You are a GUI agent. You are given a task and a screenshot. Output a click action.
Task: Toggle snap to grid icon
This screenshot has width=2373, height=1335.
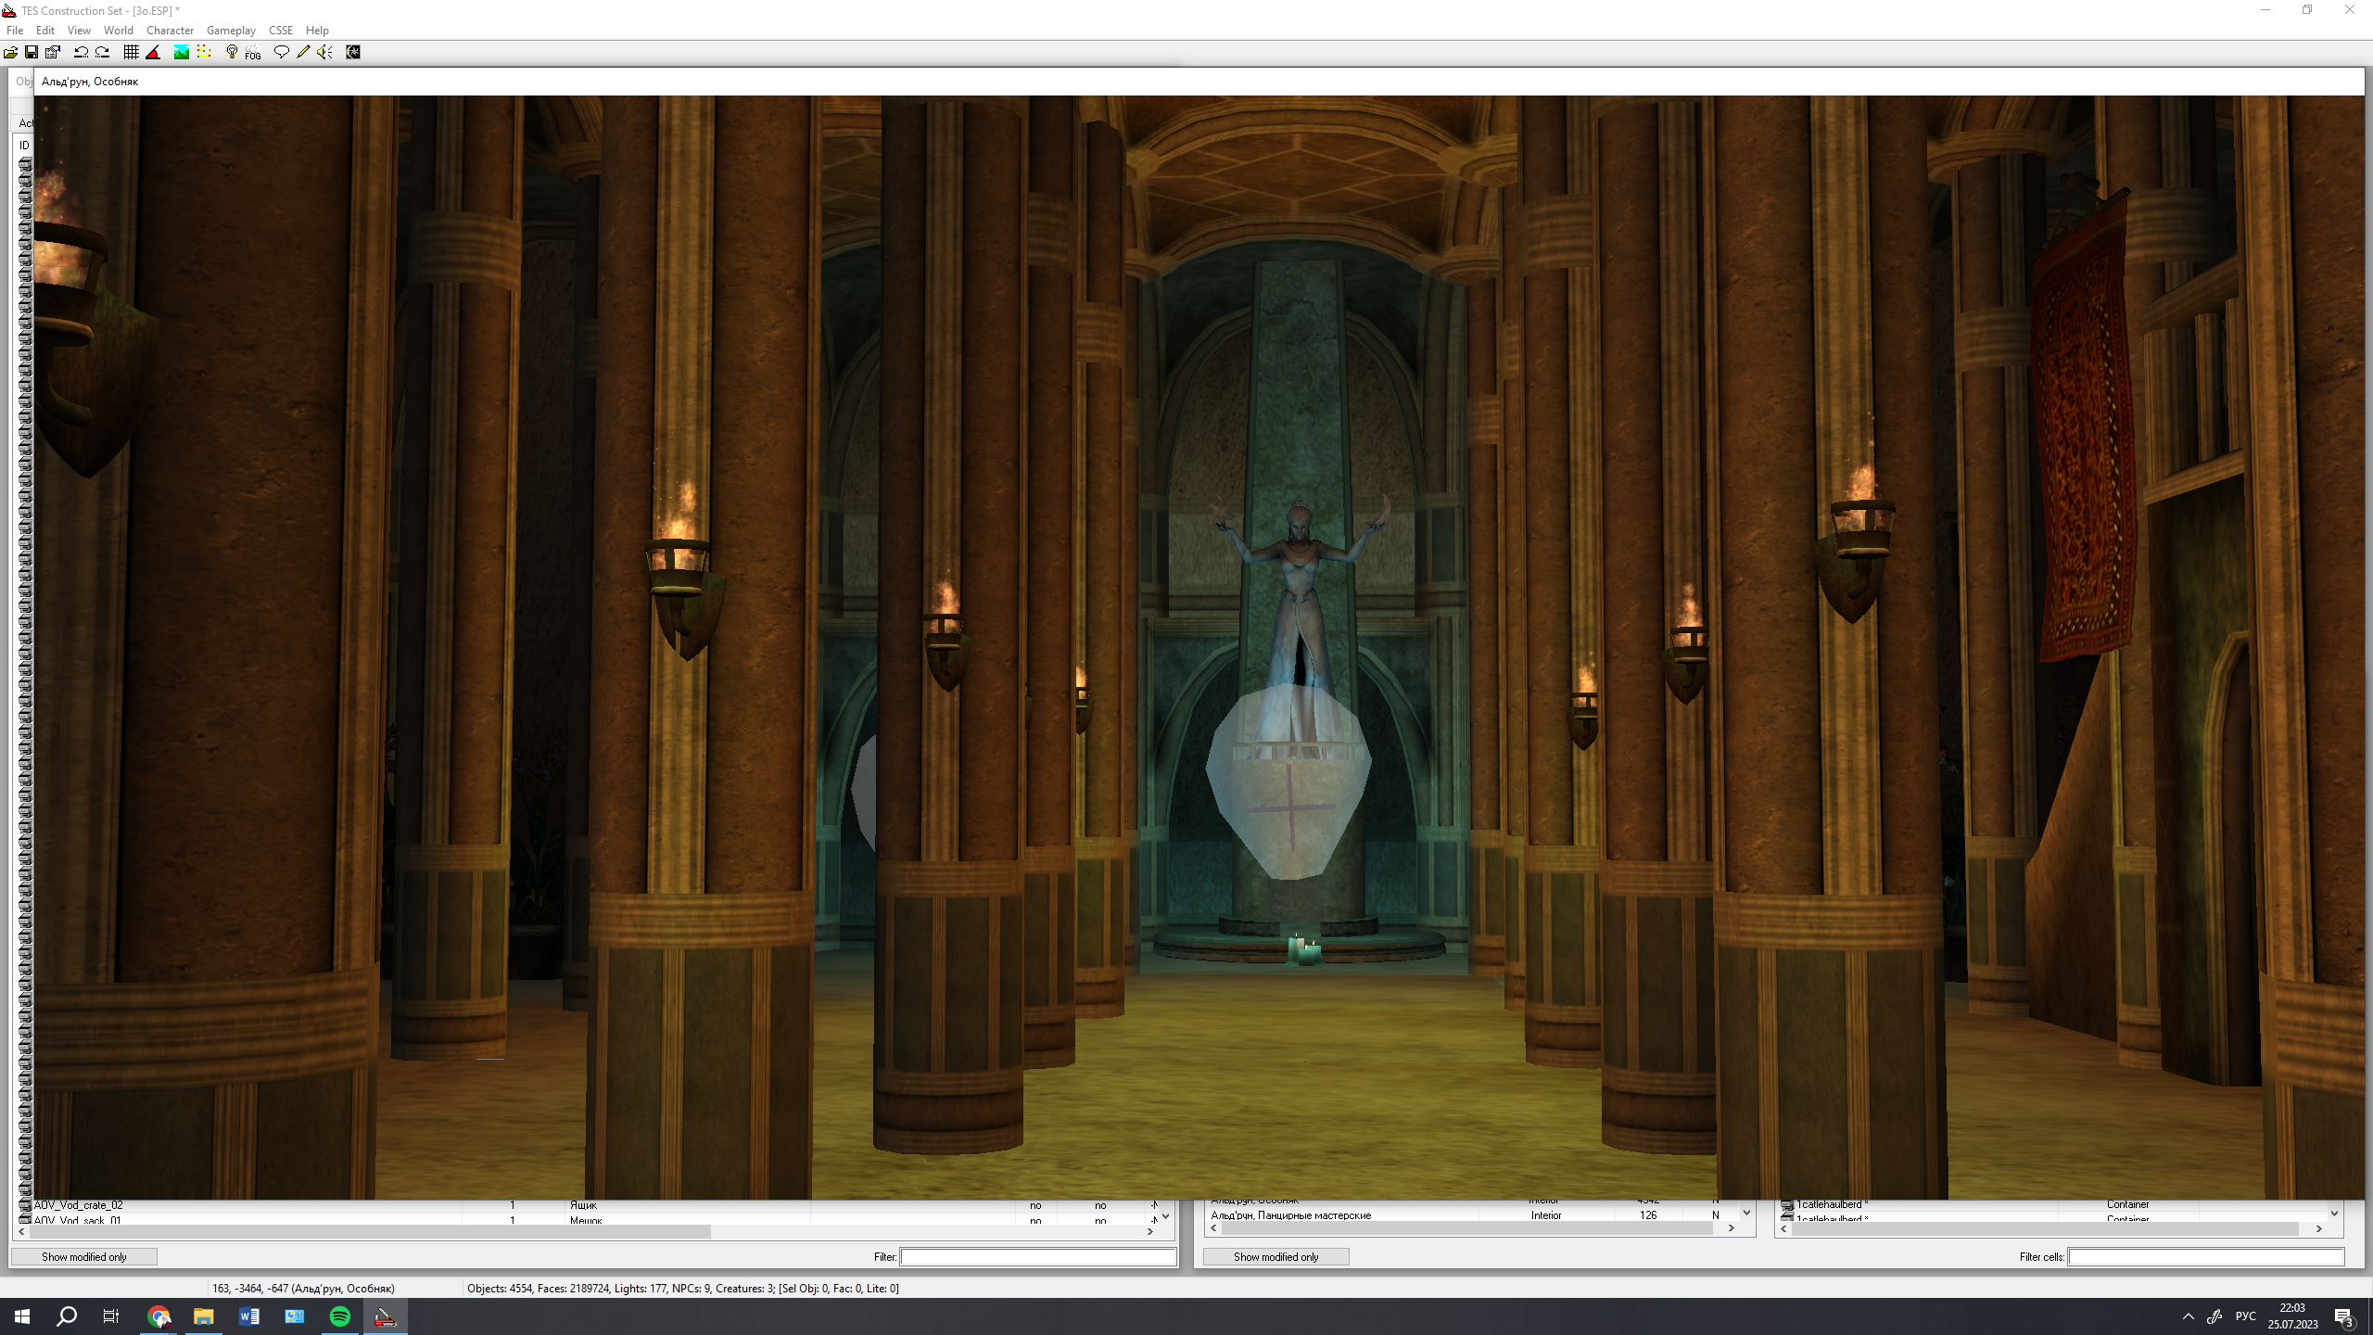131,52
